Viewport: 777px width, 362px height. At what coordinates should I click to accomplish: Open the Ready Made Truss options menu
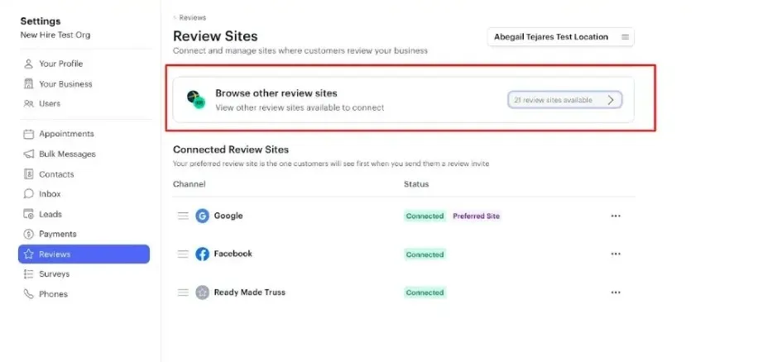click(616, 293)
